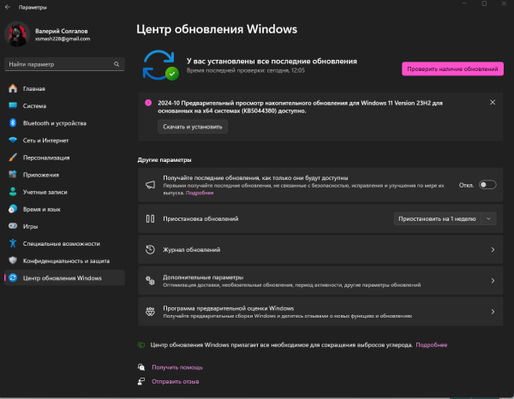514x399 pixels.
Task: Select Учетные записи in the sidebar
Action: coord(46,192)
